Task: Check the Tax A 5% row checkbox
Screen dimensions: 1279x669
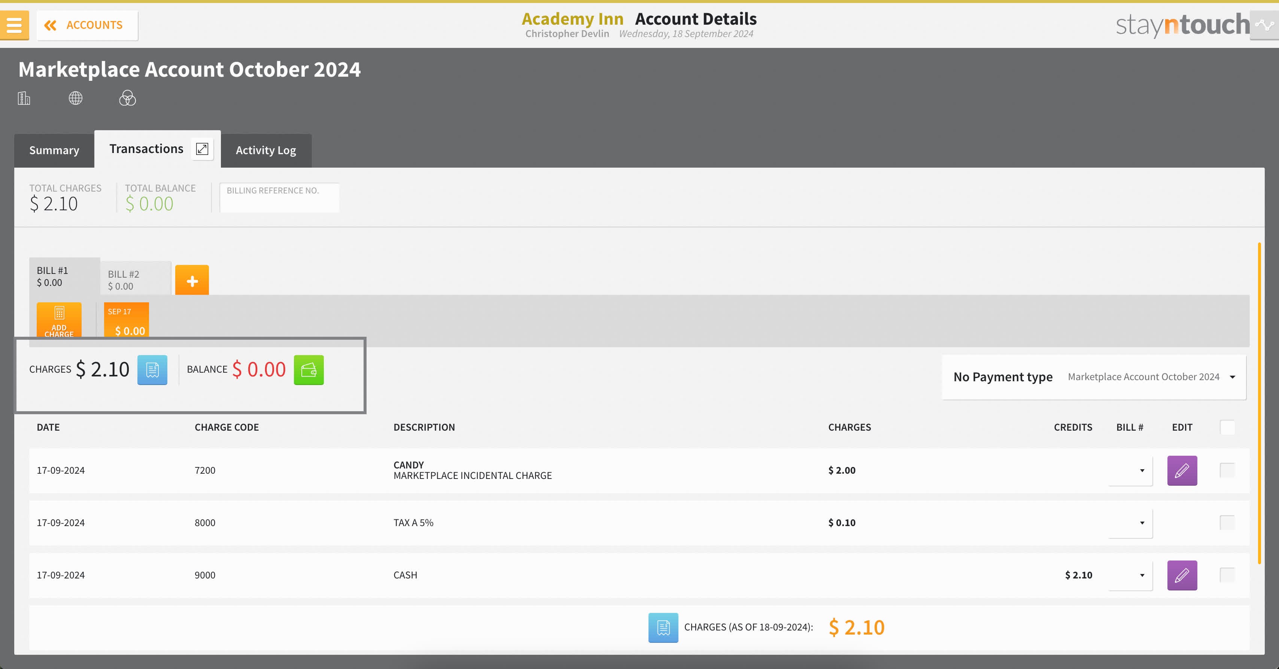Action: point(1227,522)
